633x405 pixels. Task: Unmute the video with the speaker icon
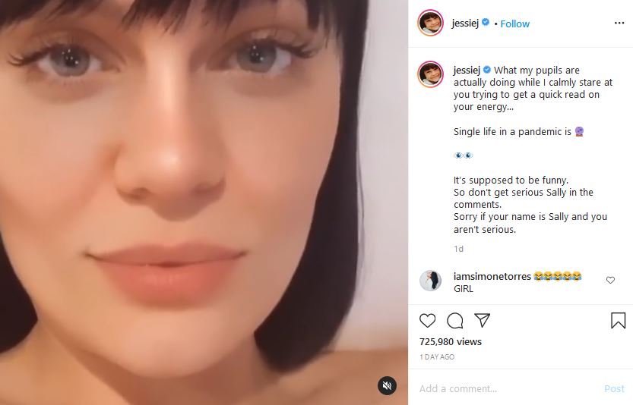point(387,385)
